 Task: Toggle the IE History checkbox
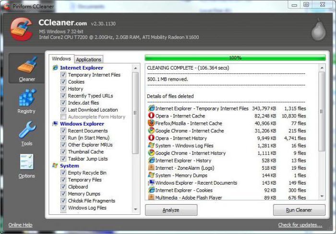pyautogui.click(x=63, y=89)
